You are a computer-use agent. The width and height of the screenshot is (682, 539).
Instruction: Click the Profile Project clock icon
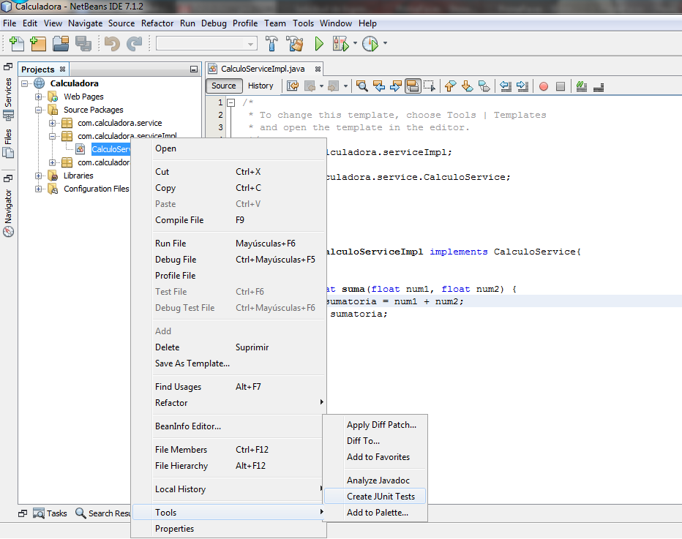point(370,43)
